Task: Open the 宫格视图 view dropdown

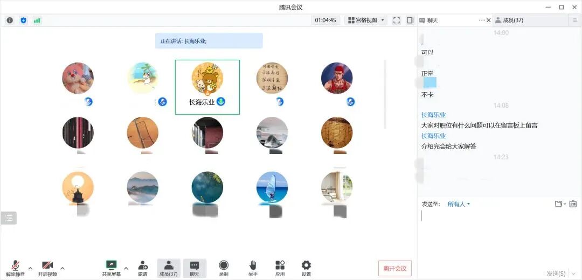Action: coord(366,20)
